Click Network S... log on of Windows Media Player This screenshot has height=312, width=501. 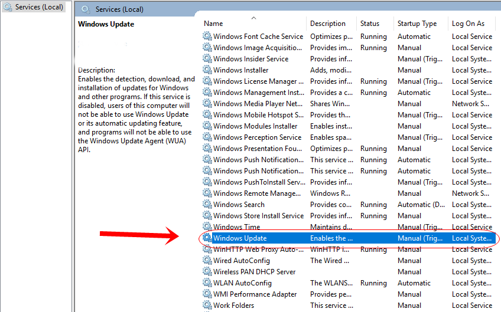tap(470, 104)
